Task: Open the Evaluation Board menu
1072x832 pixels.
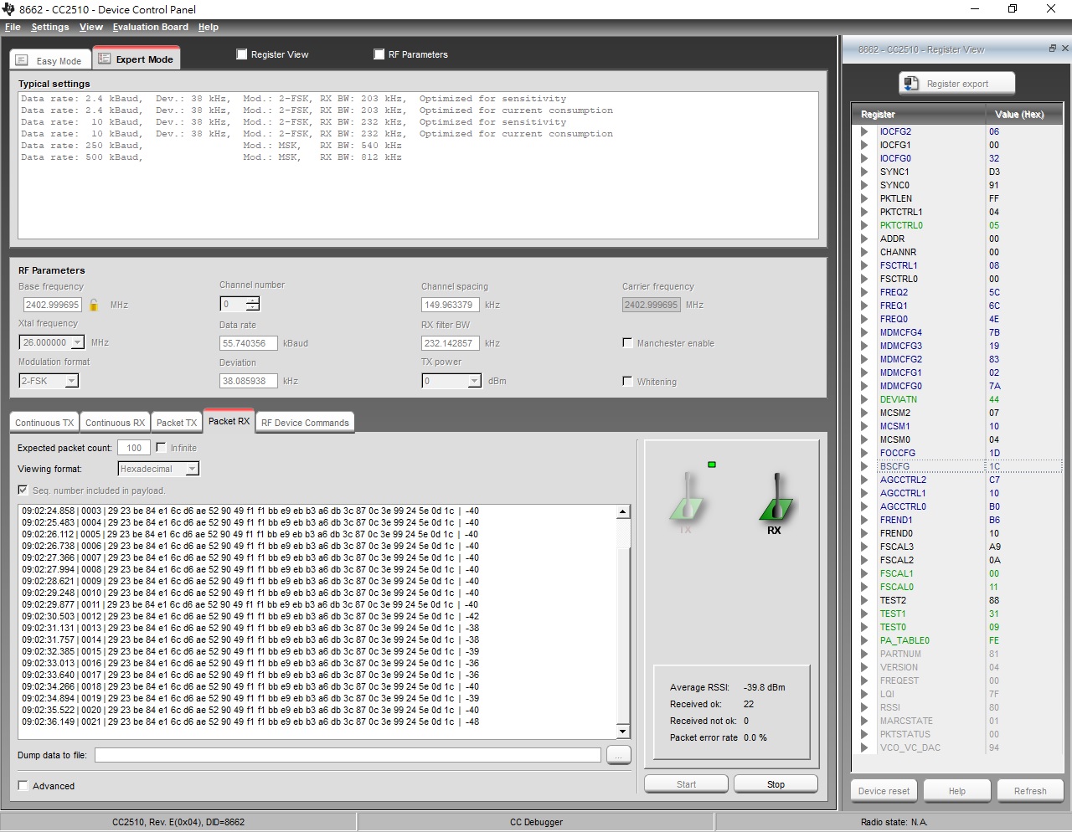Action: point(151,27)
